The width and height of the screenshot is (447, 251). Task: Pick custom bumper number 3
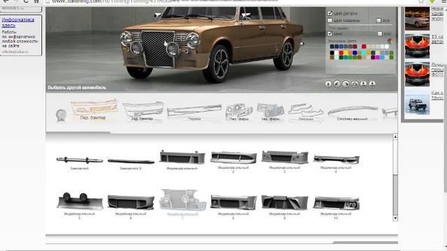tap(284, 162)
